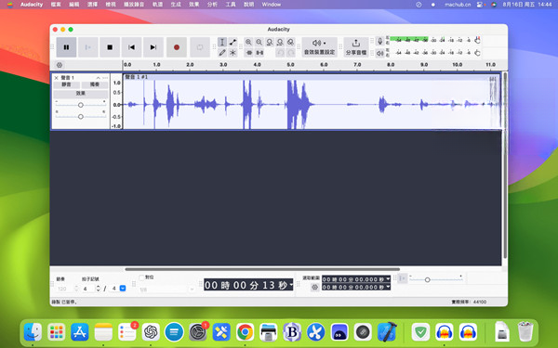Click the vertical scale value 1.0
The image size is (558, 348).
coord(117,83)
